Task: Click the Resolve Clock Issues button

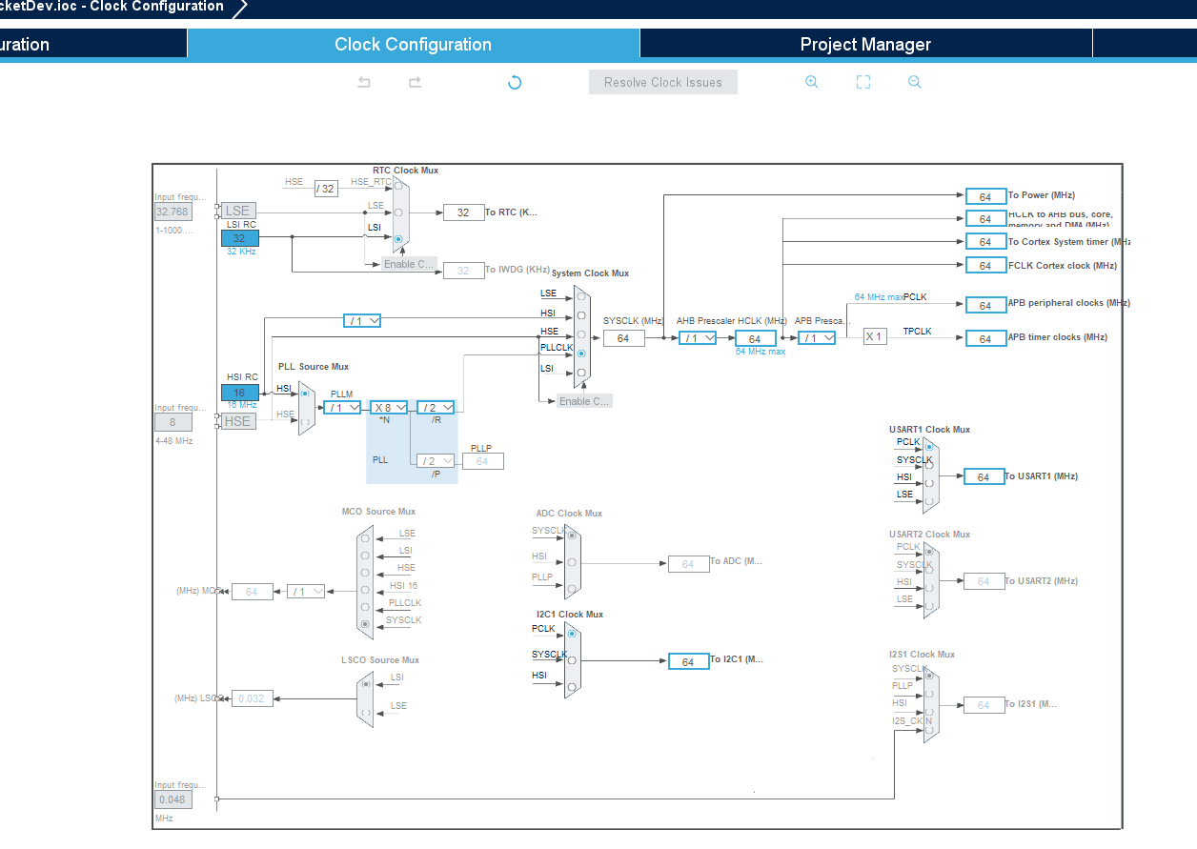Action: click(663, 82)
